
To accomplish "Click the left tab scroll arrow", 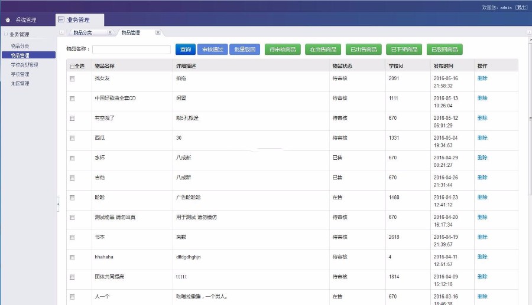I will pos(61,32).
